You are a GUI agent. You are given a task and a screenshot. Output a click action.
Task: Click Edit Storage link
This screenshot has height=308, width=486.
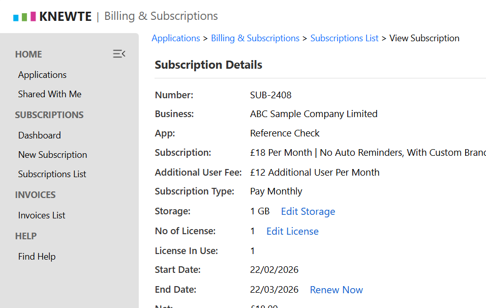click(x=308, y=211)
